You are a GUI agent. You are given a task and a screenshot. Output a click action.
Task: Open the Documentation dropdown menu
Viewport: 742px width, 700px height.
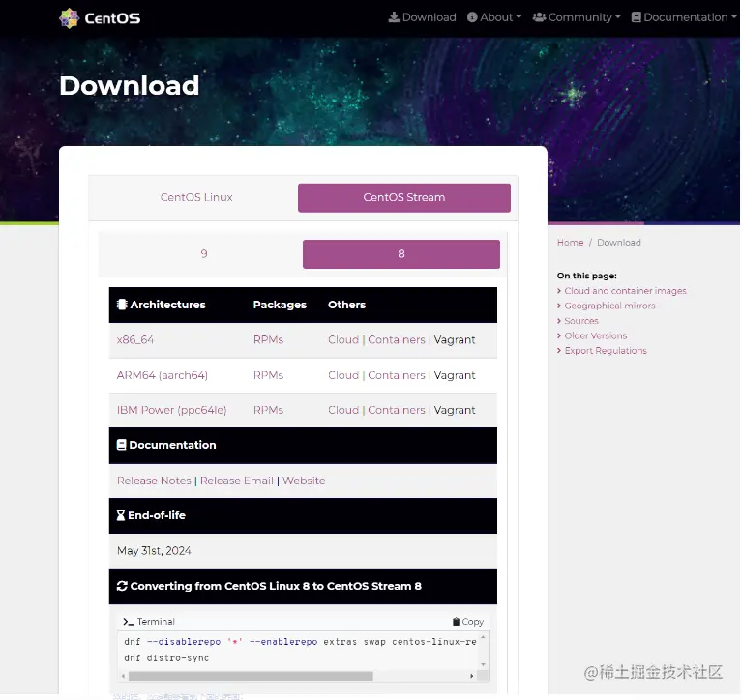click(x=684, y=17)
